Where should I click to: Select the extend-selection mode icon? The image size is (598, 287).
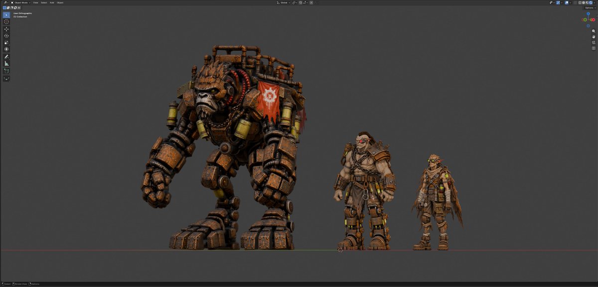(8, 7)
